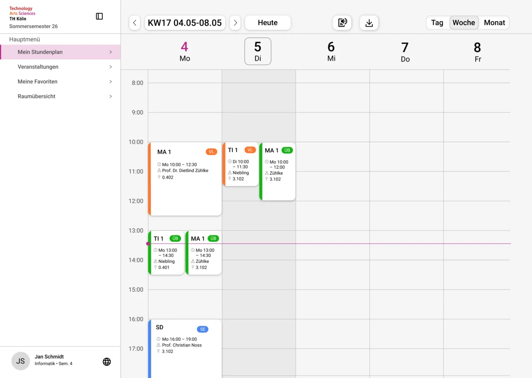Switch to Tag view
Image resolution: width=532 pixels, height=378 pixels.
[x=437, y=23]
